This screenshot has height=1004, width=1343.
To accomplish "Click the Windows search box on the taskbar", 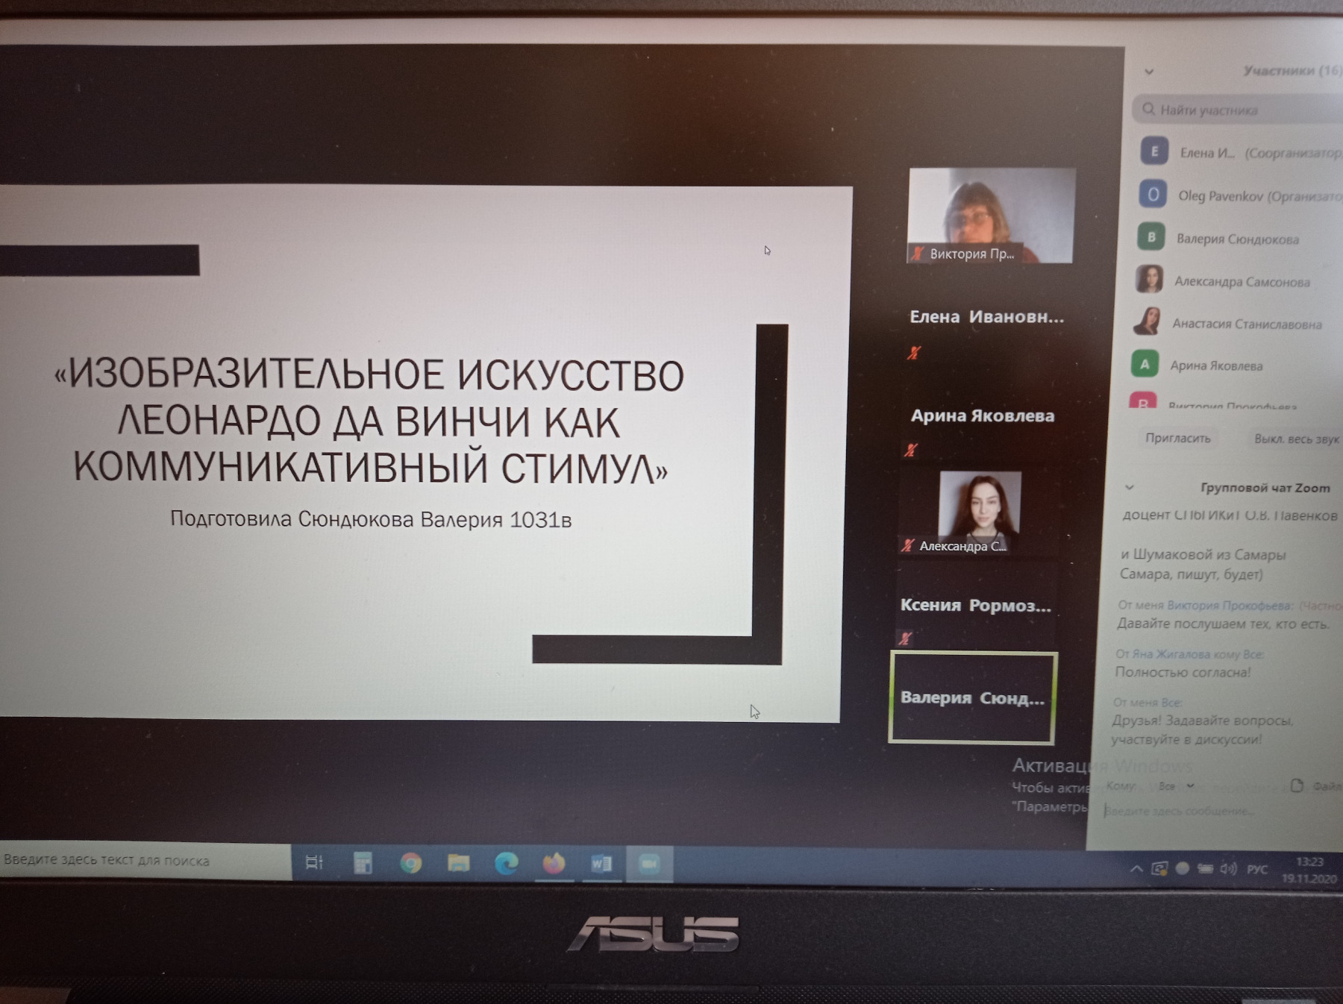I will click(144, 860).
